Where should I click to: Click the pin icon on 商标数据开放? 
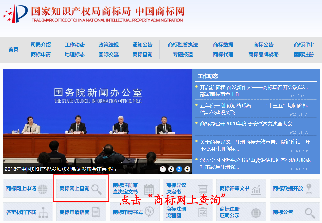309,189
